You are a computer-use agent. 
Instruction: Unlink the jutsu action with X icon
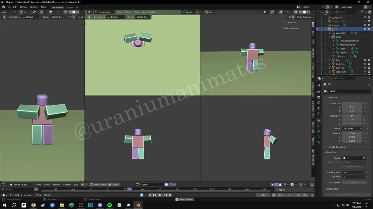pos(174,185)
